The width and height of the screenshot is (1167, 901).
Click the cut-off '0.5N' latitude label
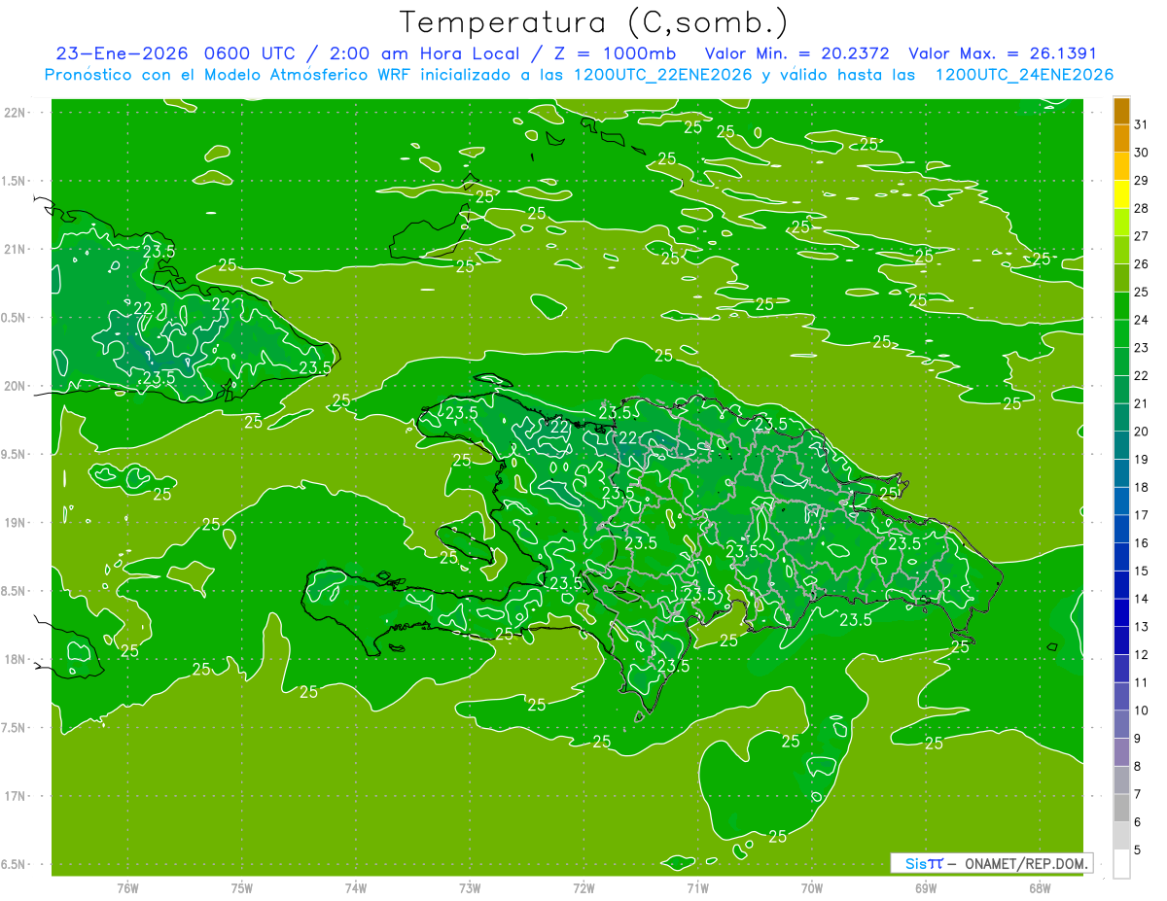[x=14, y=318]
